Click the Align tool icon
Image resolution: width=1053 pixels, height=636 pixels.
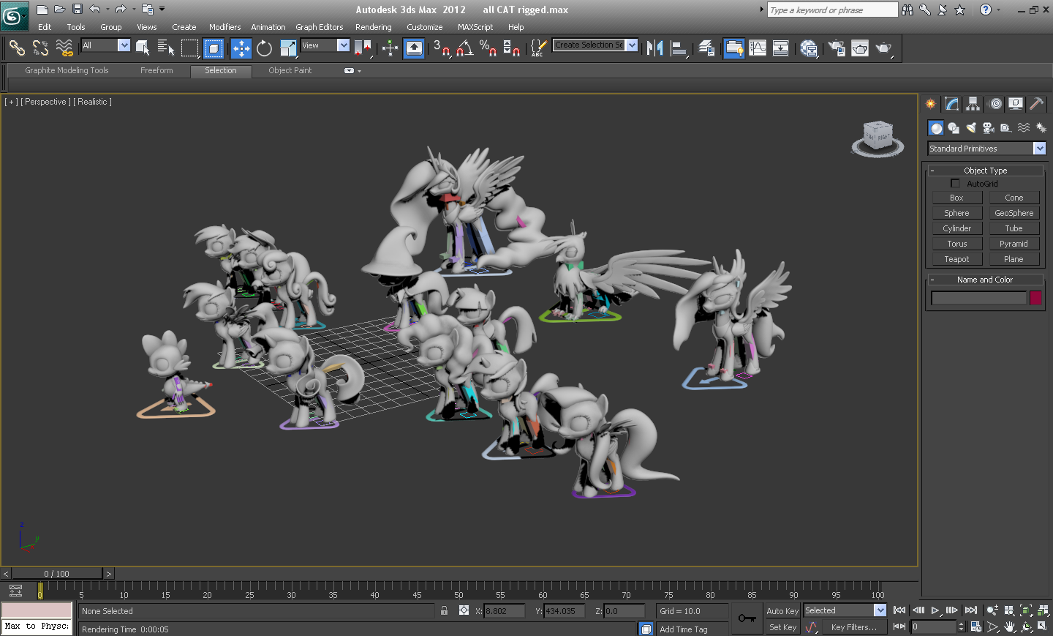[679, 48]
